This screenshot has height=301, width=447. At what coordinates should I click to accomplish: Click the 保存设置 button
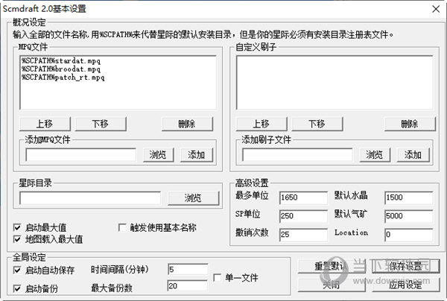[406, 266]
